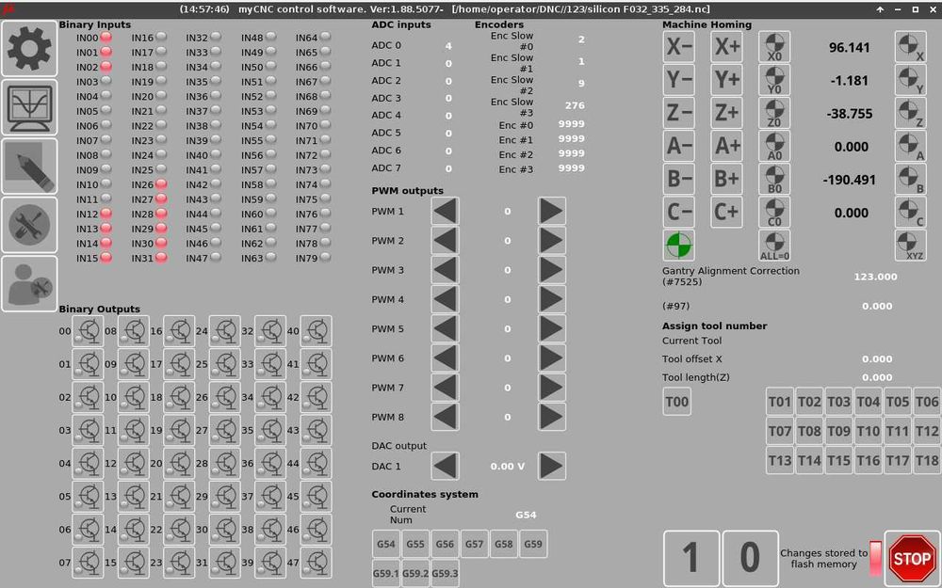
Task: Click the red flash memory indicator
Action: tap(876, 558)
